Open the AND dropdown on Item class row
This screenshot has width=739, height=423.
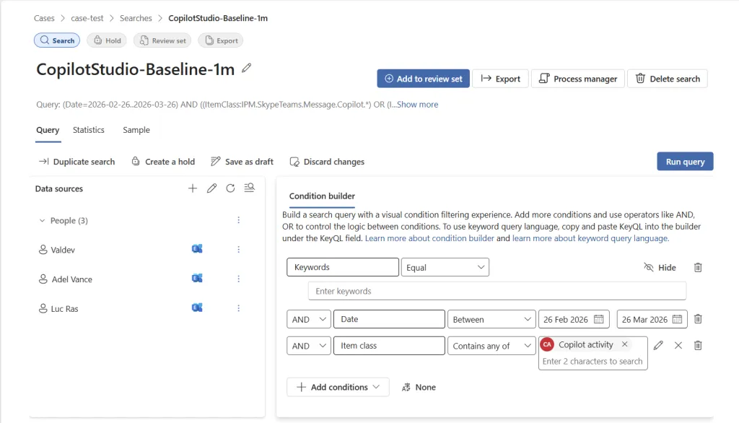[x=309, y=346]
